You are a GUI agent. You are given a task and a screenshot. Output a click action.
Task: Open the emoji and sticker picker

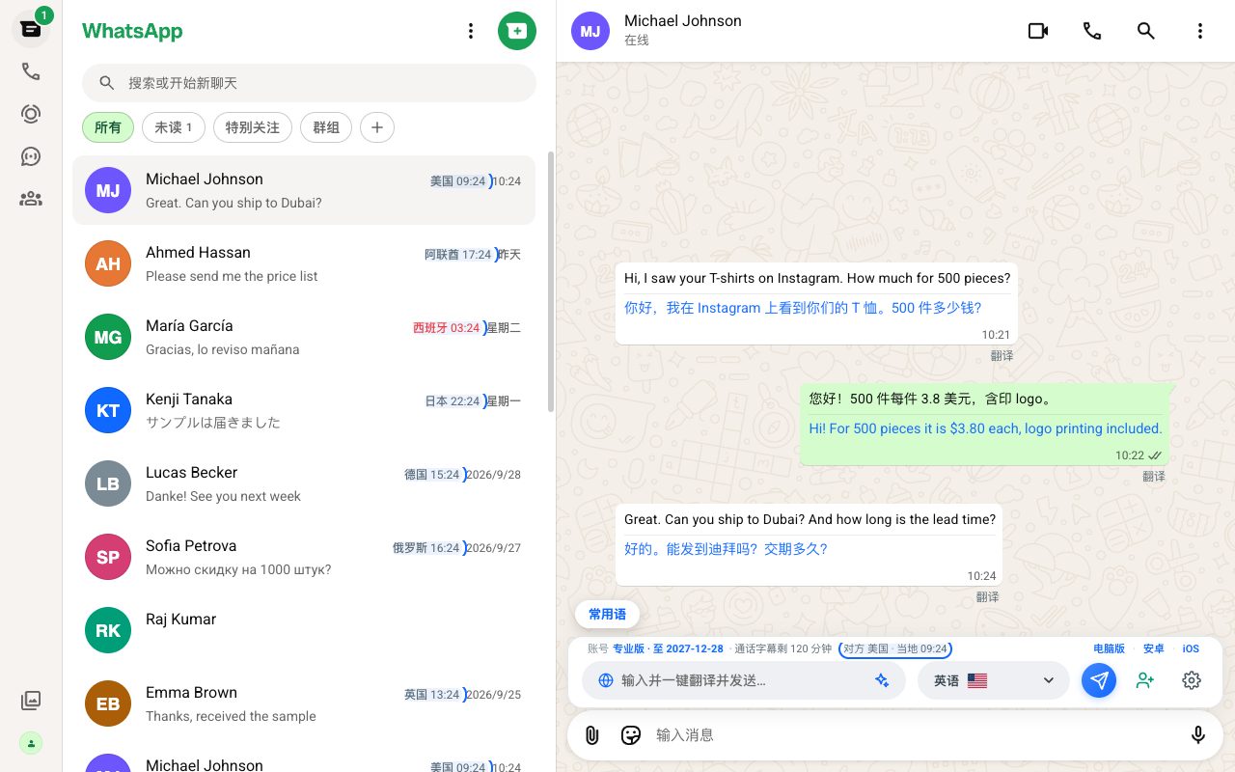tap(631, 735)
